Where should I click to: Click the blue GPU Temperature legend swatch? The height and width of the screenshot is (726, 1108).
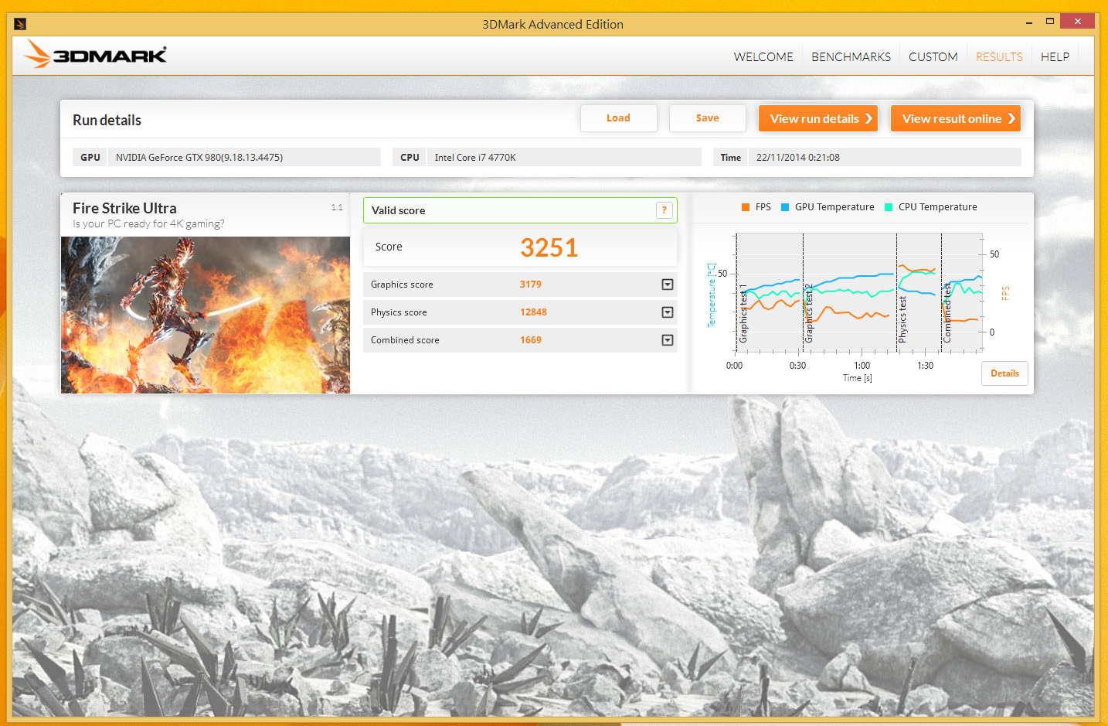[785, 207]
